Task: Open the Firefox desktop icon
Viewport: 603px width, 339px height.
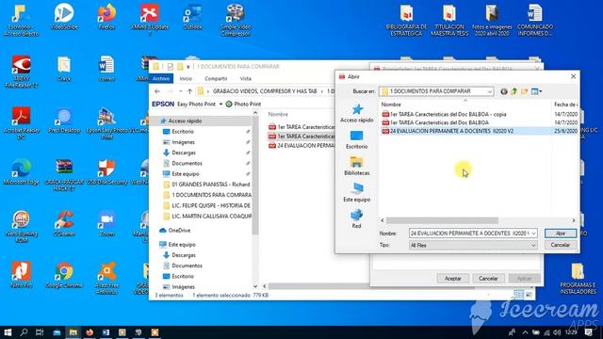Action: [x=106, y=17]
